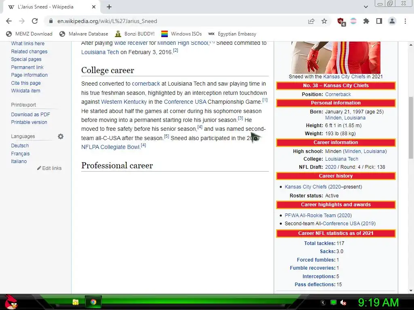Open the Total tackles statistics link
414x310 pixels.
click(319, 243)
